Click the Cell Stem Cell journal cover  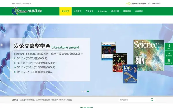tap(130, 74)
